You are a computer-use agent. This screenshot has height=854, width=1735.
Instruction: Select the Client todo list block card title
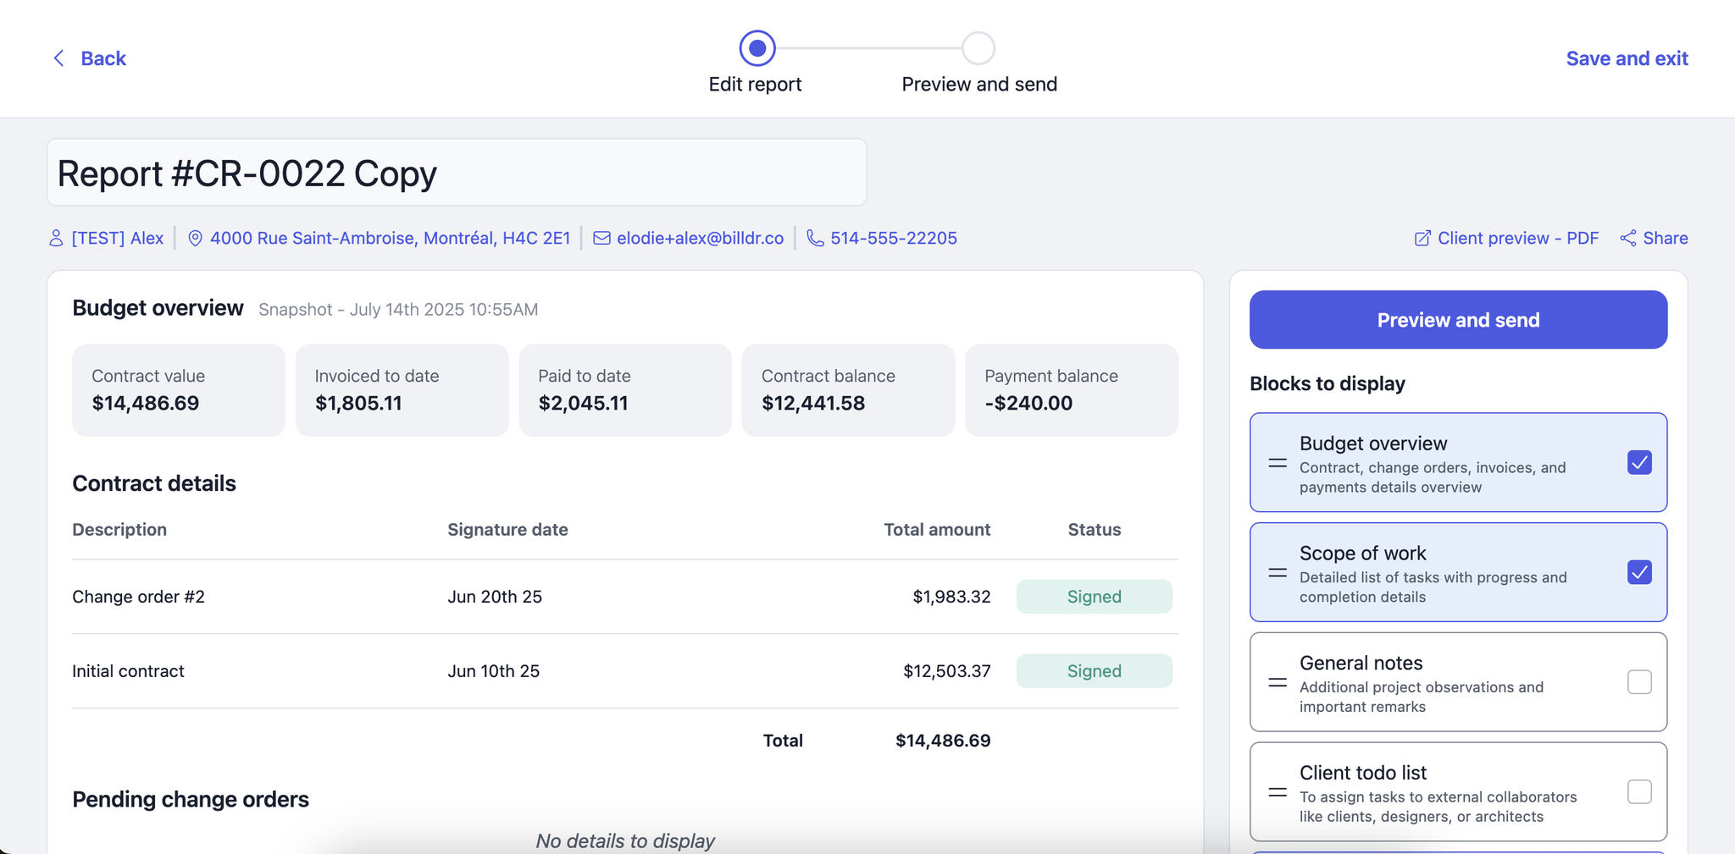click(x=1362, y=773)
